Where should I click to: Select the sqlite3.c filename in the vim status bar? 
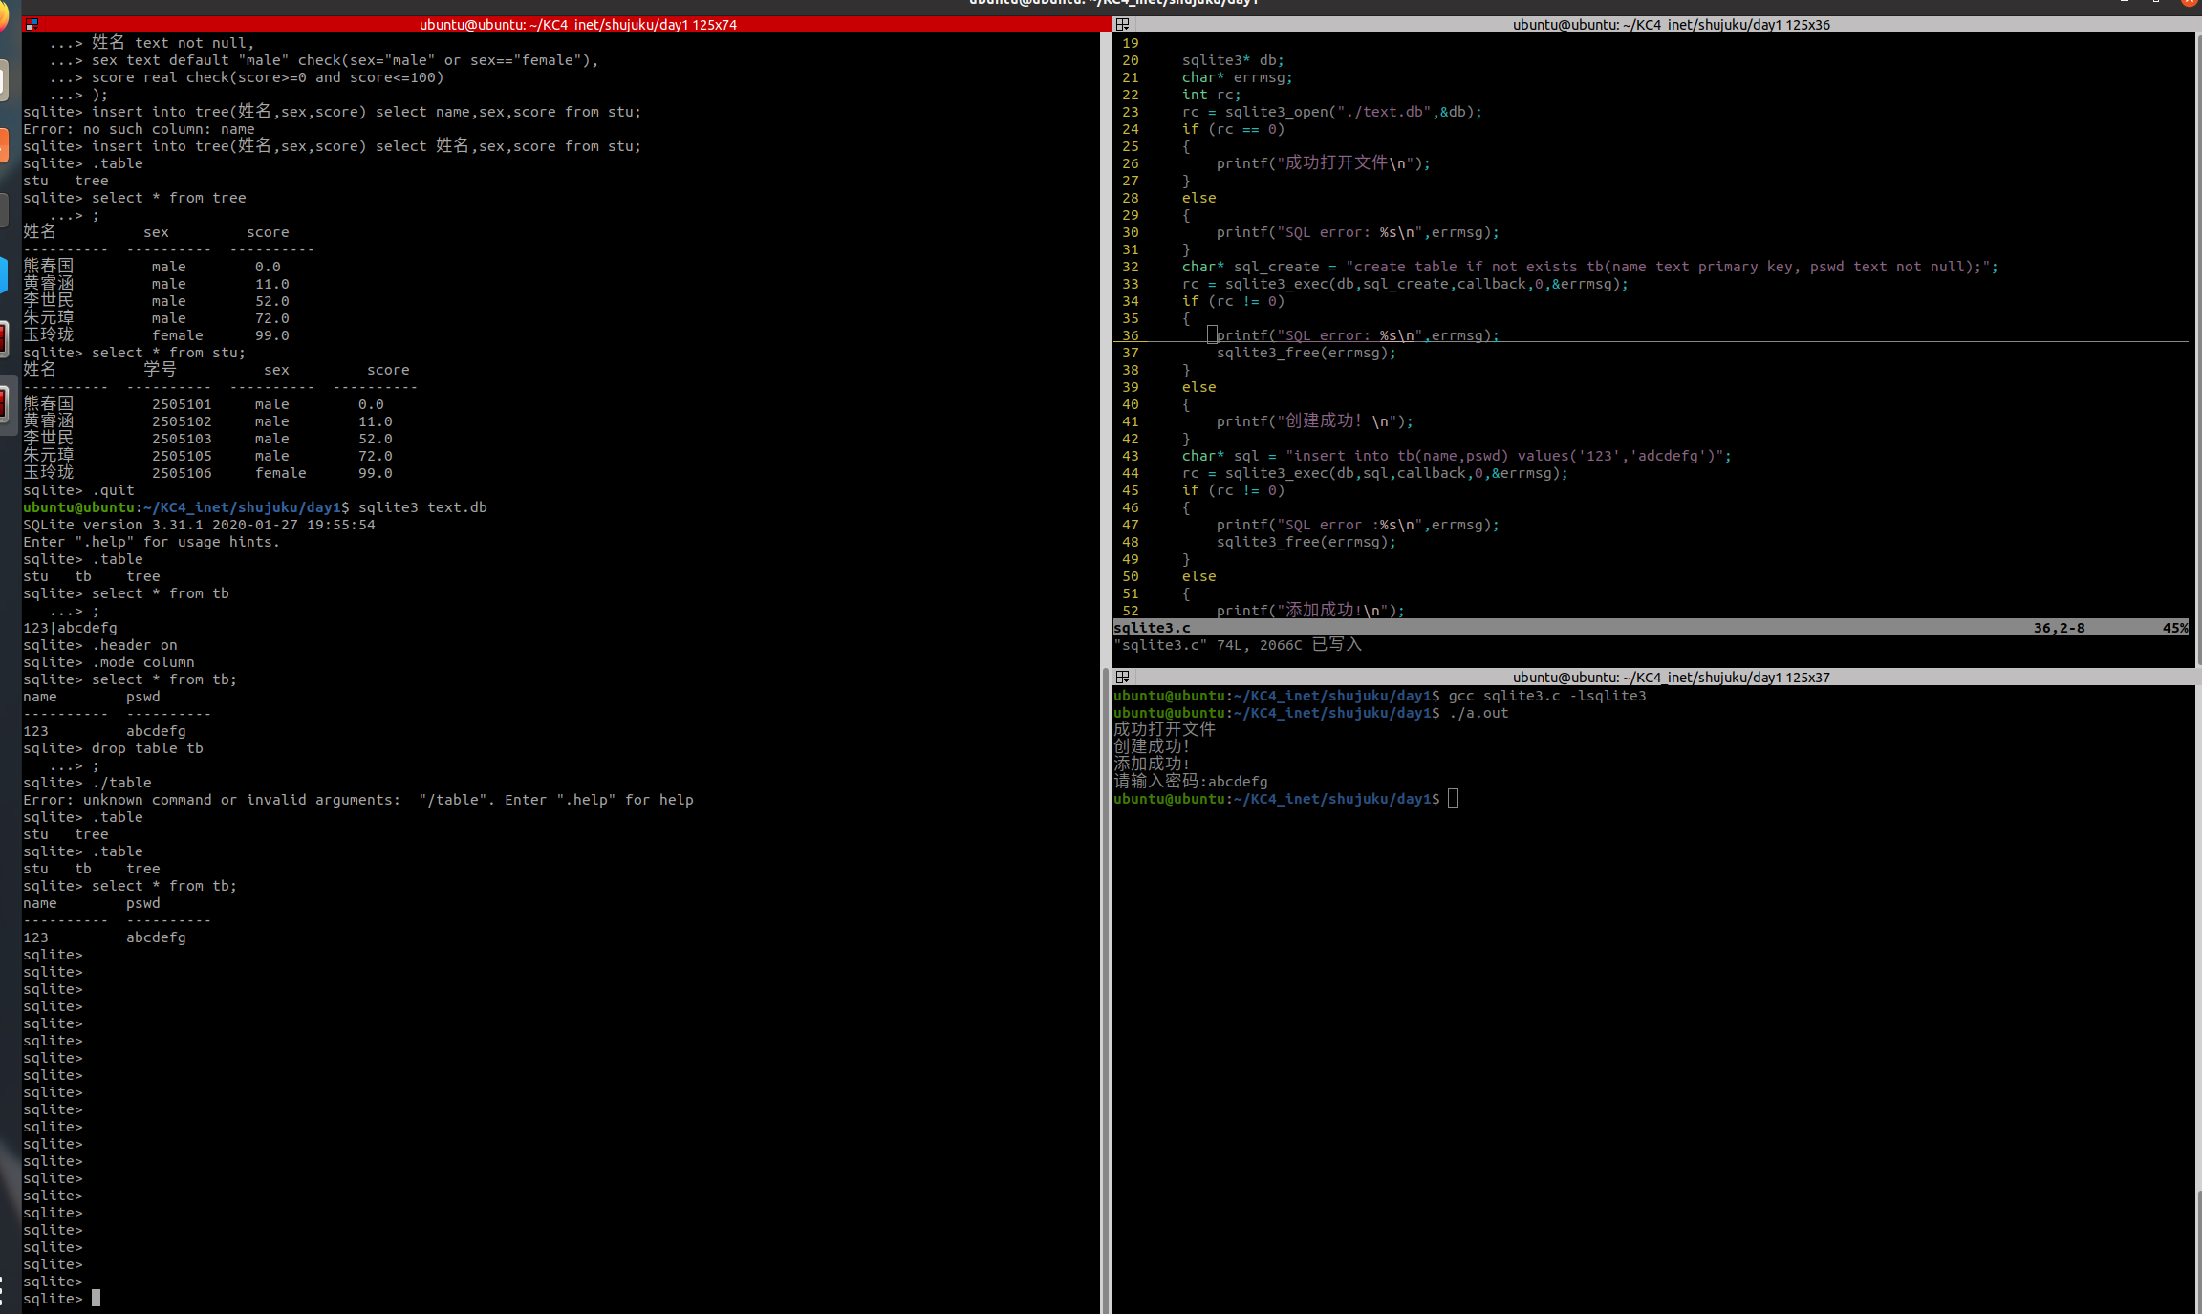click(x=1152, y=628)
